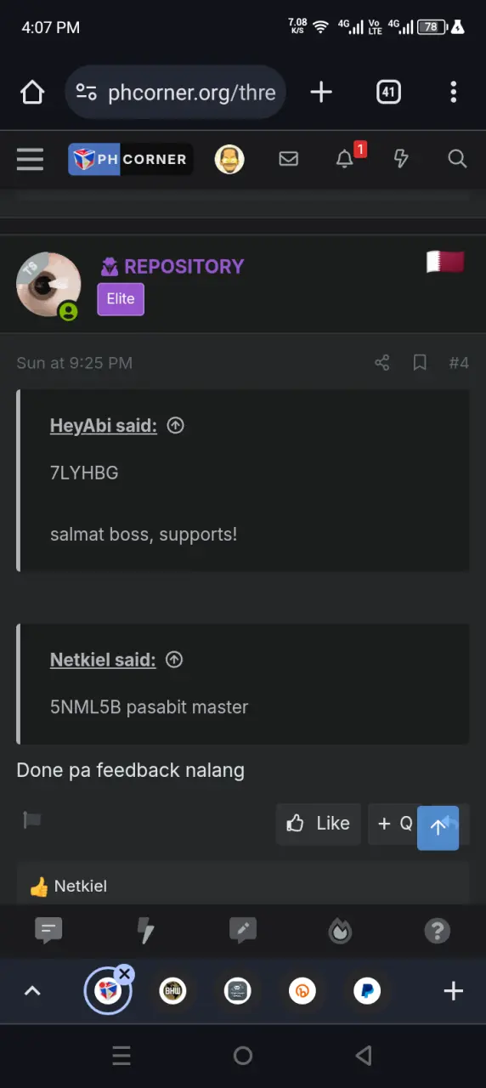
Task: Open the inbox envelope icon
Action: (x=289, y=159)
